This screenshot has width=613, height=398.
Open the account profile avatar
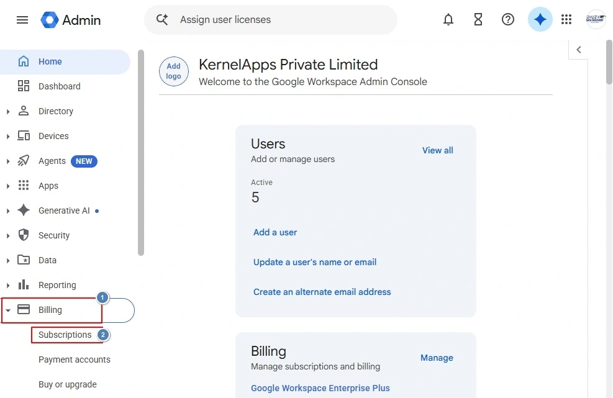[596, 19]
